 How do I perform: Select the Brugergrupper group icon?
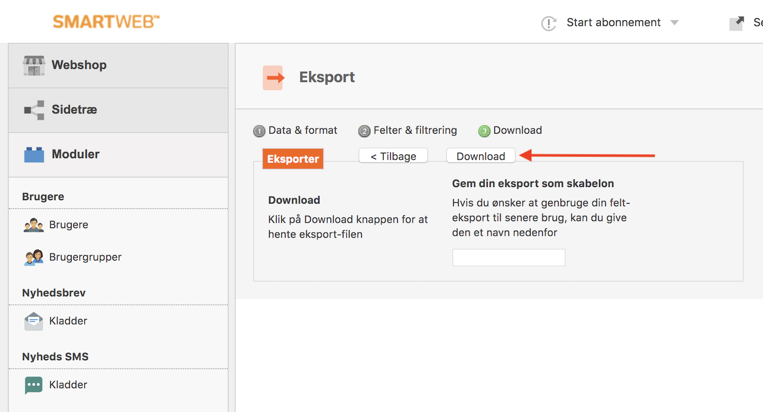(x=33, y=257)
